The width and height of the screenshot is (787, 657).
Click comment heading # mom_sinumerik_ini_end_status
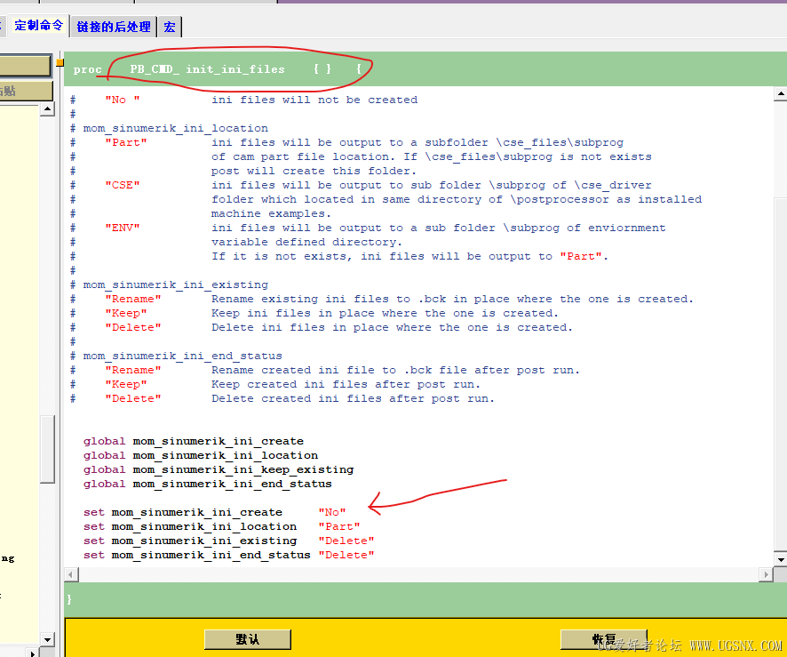[176, 356]
